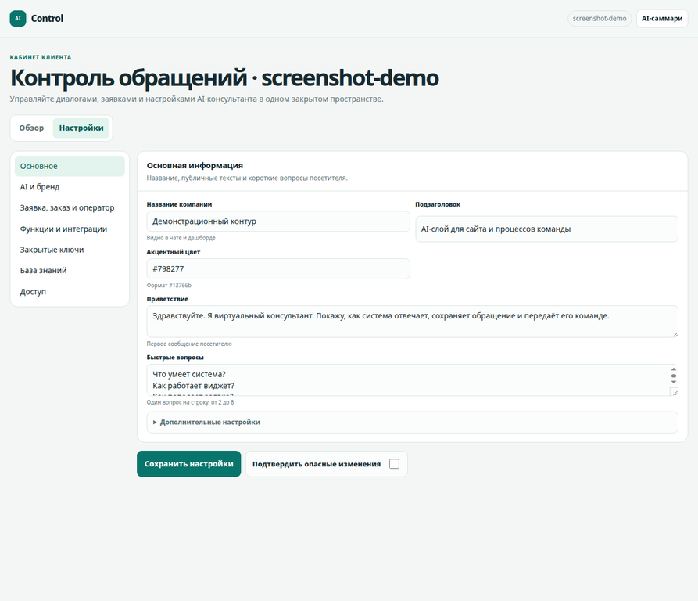698x601 pixels.
Task: Click the Акцентный цвет hex field
Action: coord(278,268)
